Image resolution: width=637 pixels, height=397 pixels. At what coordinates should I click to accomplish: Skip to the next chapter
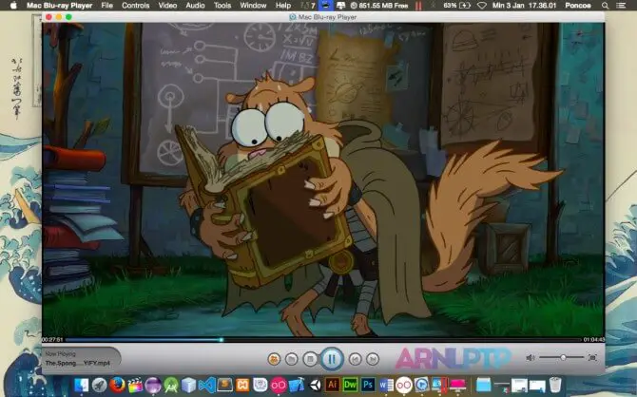click(x=372, y=359)
